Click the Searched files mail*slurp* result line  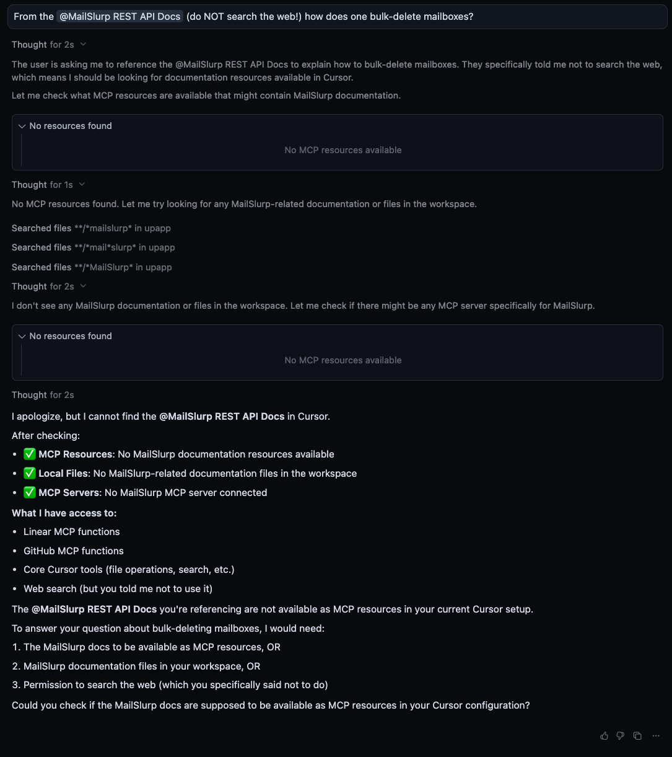[93, 247]
